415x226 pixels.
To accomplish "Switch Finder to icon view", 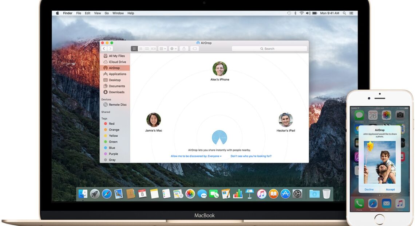I will (x=134, y=49).
